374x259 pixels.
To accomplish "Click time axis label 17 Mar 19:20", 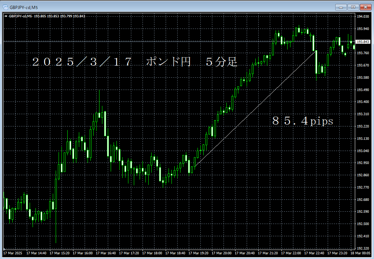I will click(198, 253).
